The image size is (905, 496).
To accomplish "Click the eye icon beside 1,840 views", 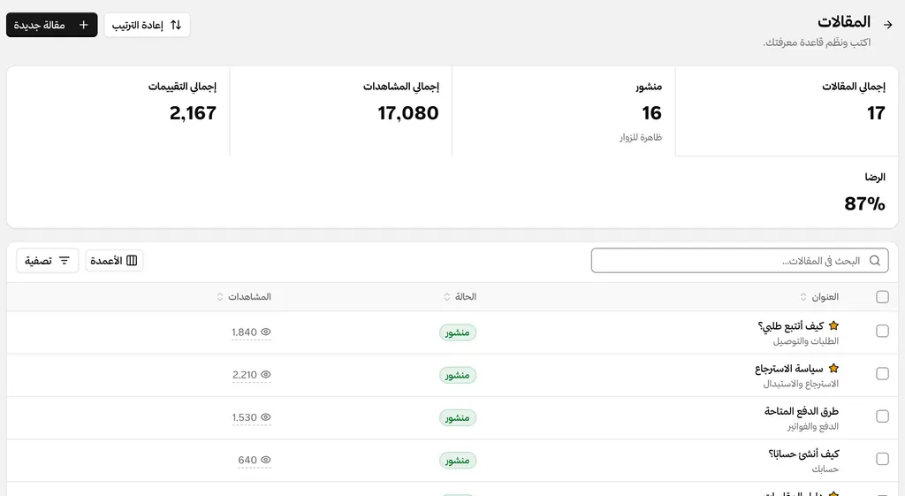I will click(265, 332).
